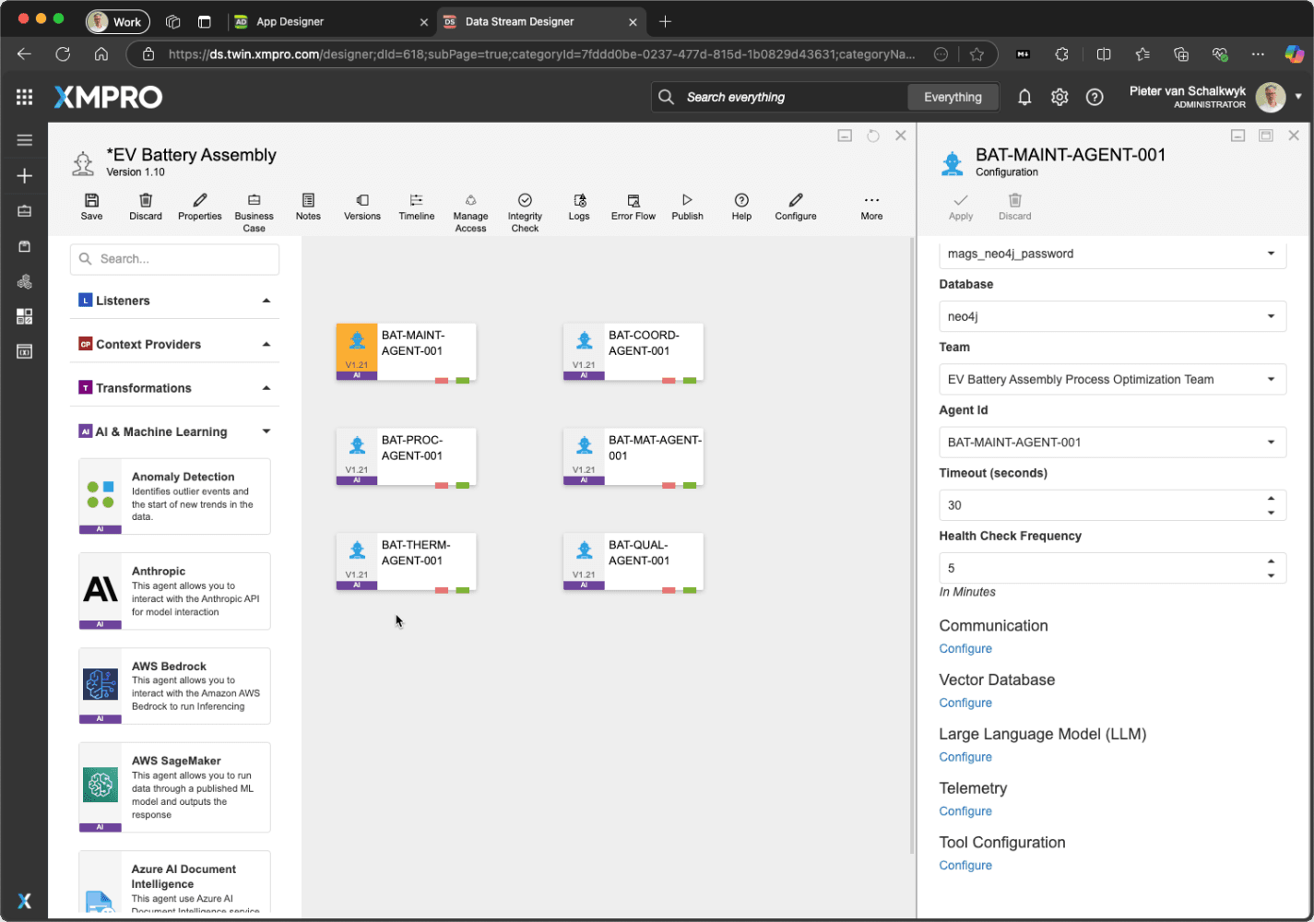
Task: Decrease Health Check Frequency value
Action: coord(1271,575)
